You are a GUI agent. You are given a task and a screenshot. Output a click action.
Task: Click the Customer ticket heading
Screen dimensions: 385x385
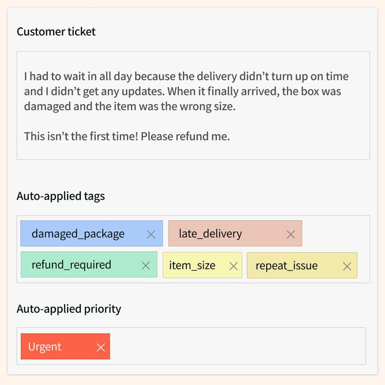56,32
